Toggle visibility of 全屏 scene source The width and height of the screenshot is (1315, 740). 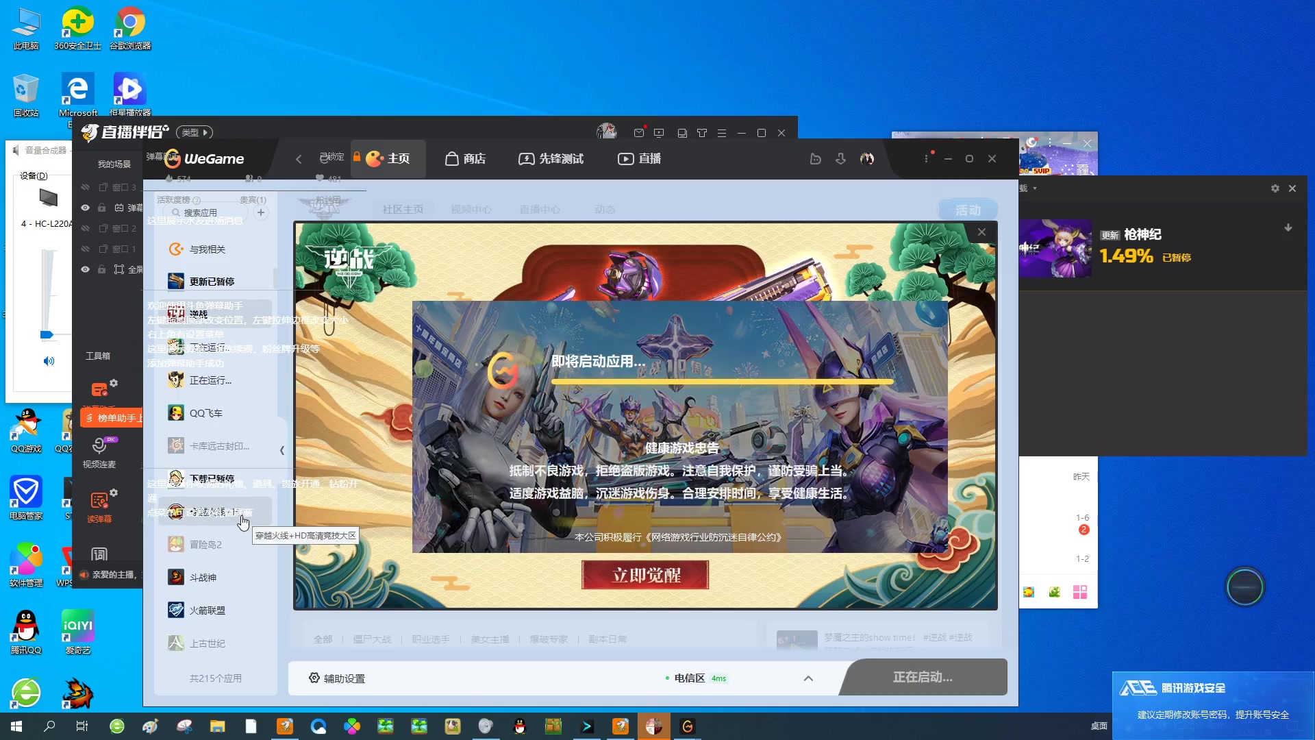pyautogui.click(x=86, y=269)
